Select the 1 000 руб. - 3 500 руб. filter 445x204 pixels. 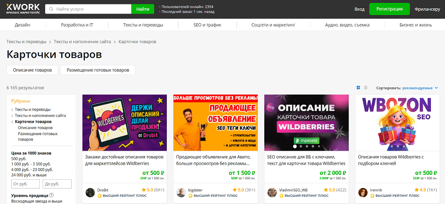tap(31, 164)
